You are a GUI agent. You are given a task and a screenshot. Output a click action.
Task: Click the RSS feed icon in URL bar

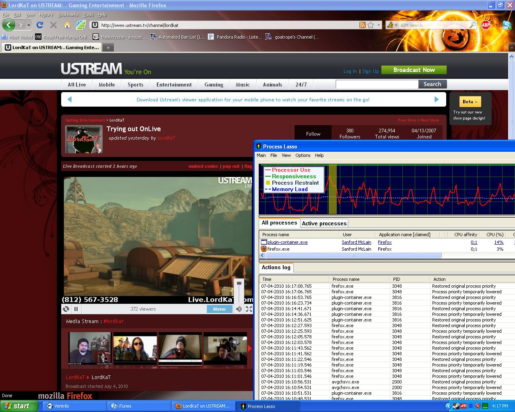click(x=363, y=25)
